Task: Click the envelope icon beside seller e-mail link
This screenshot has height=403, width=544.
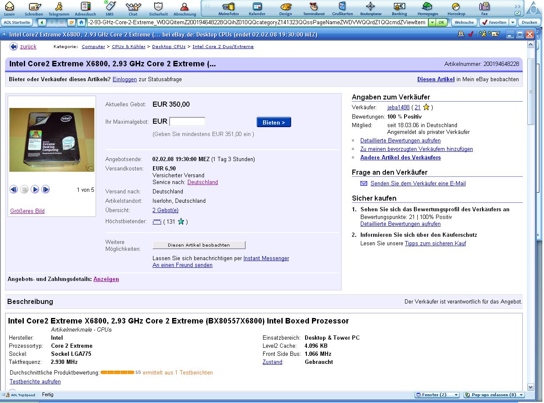Action: pyautogui.click(x=364, y=184)
